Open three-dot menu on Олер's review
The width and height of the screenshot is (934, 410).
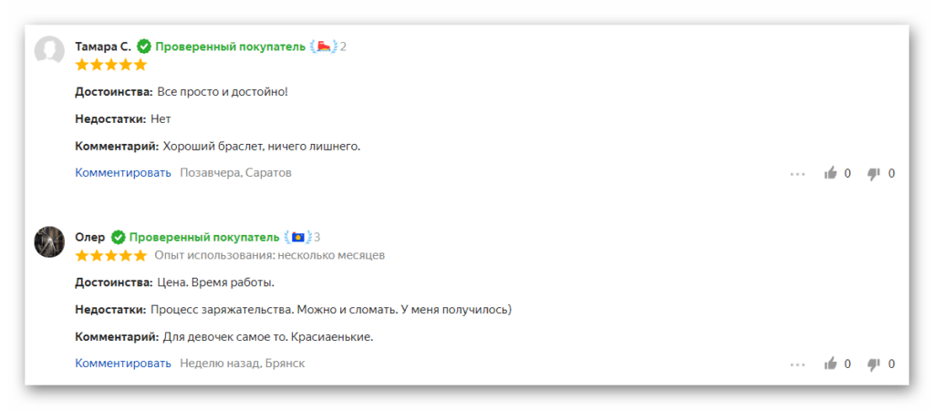click(797, 364)
